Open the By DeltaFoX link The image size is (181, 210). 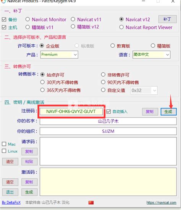pos(11,202)
